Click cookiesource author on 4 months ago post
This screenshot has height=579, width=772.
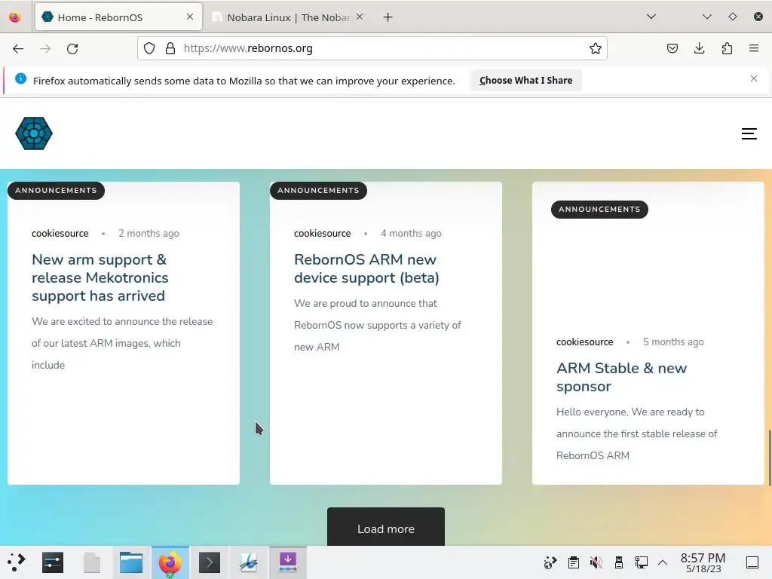[x=323, y=234]
